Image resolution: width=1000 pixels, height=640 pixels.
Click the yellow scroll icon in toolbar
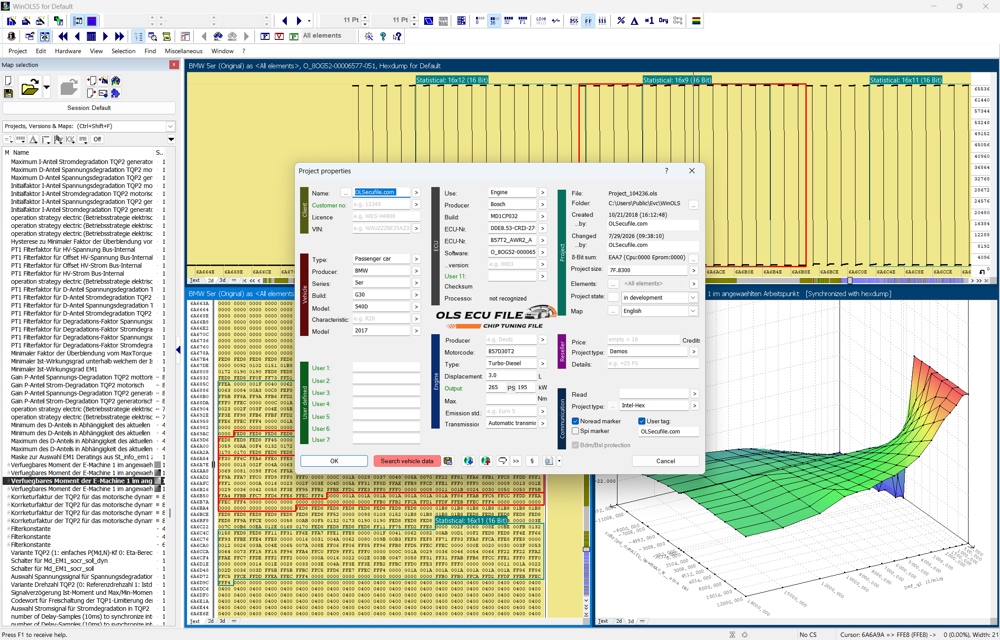[x=167, y=36]
